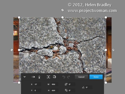Grab the top-left corner transform handle
Image resolution: width=125 pixels, height=94 pixels.
coord(19,17)
